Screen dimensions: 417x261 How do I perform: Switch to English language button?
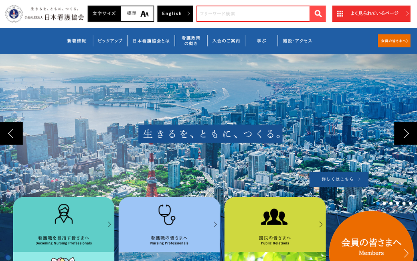tap(175, 14)
